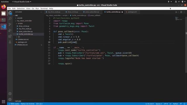Open pose_subscriber.py in the Explorer tree
Screen dimensions: 187x105
pos(26,32)
